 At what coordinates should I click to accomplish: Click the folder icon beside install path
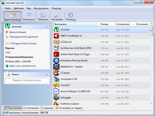point(7,43)
